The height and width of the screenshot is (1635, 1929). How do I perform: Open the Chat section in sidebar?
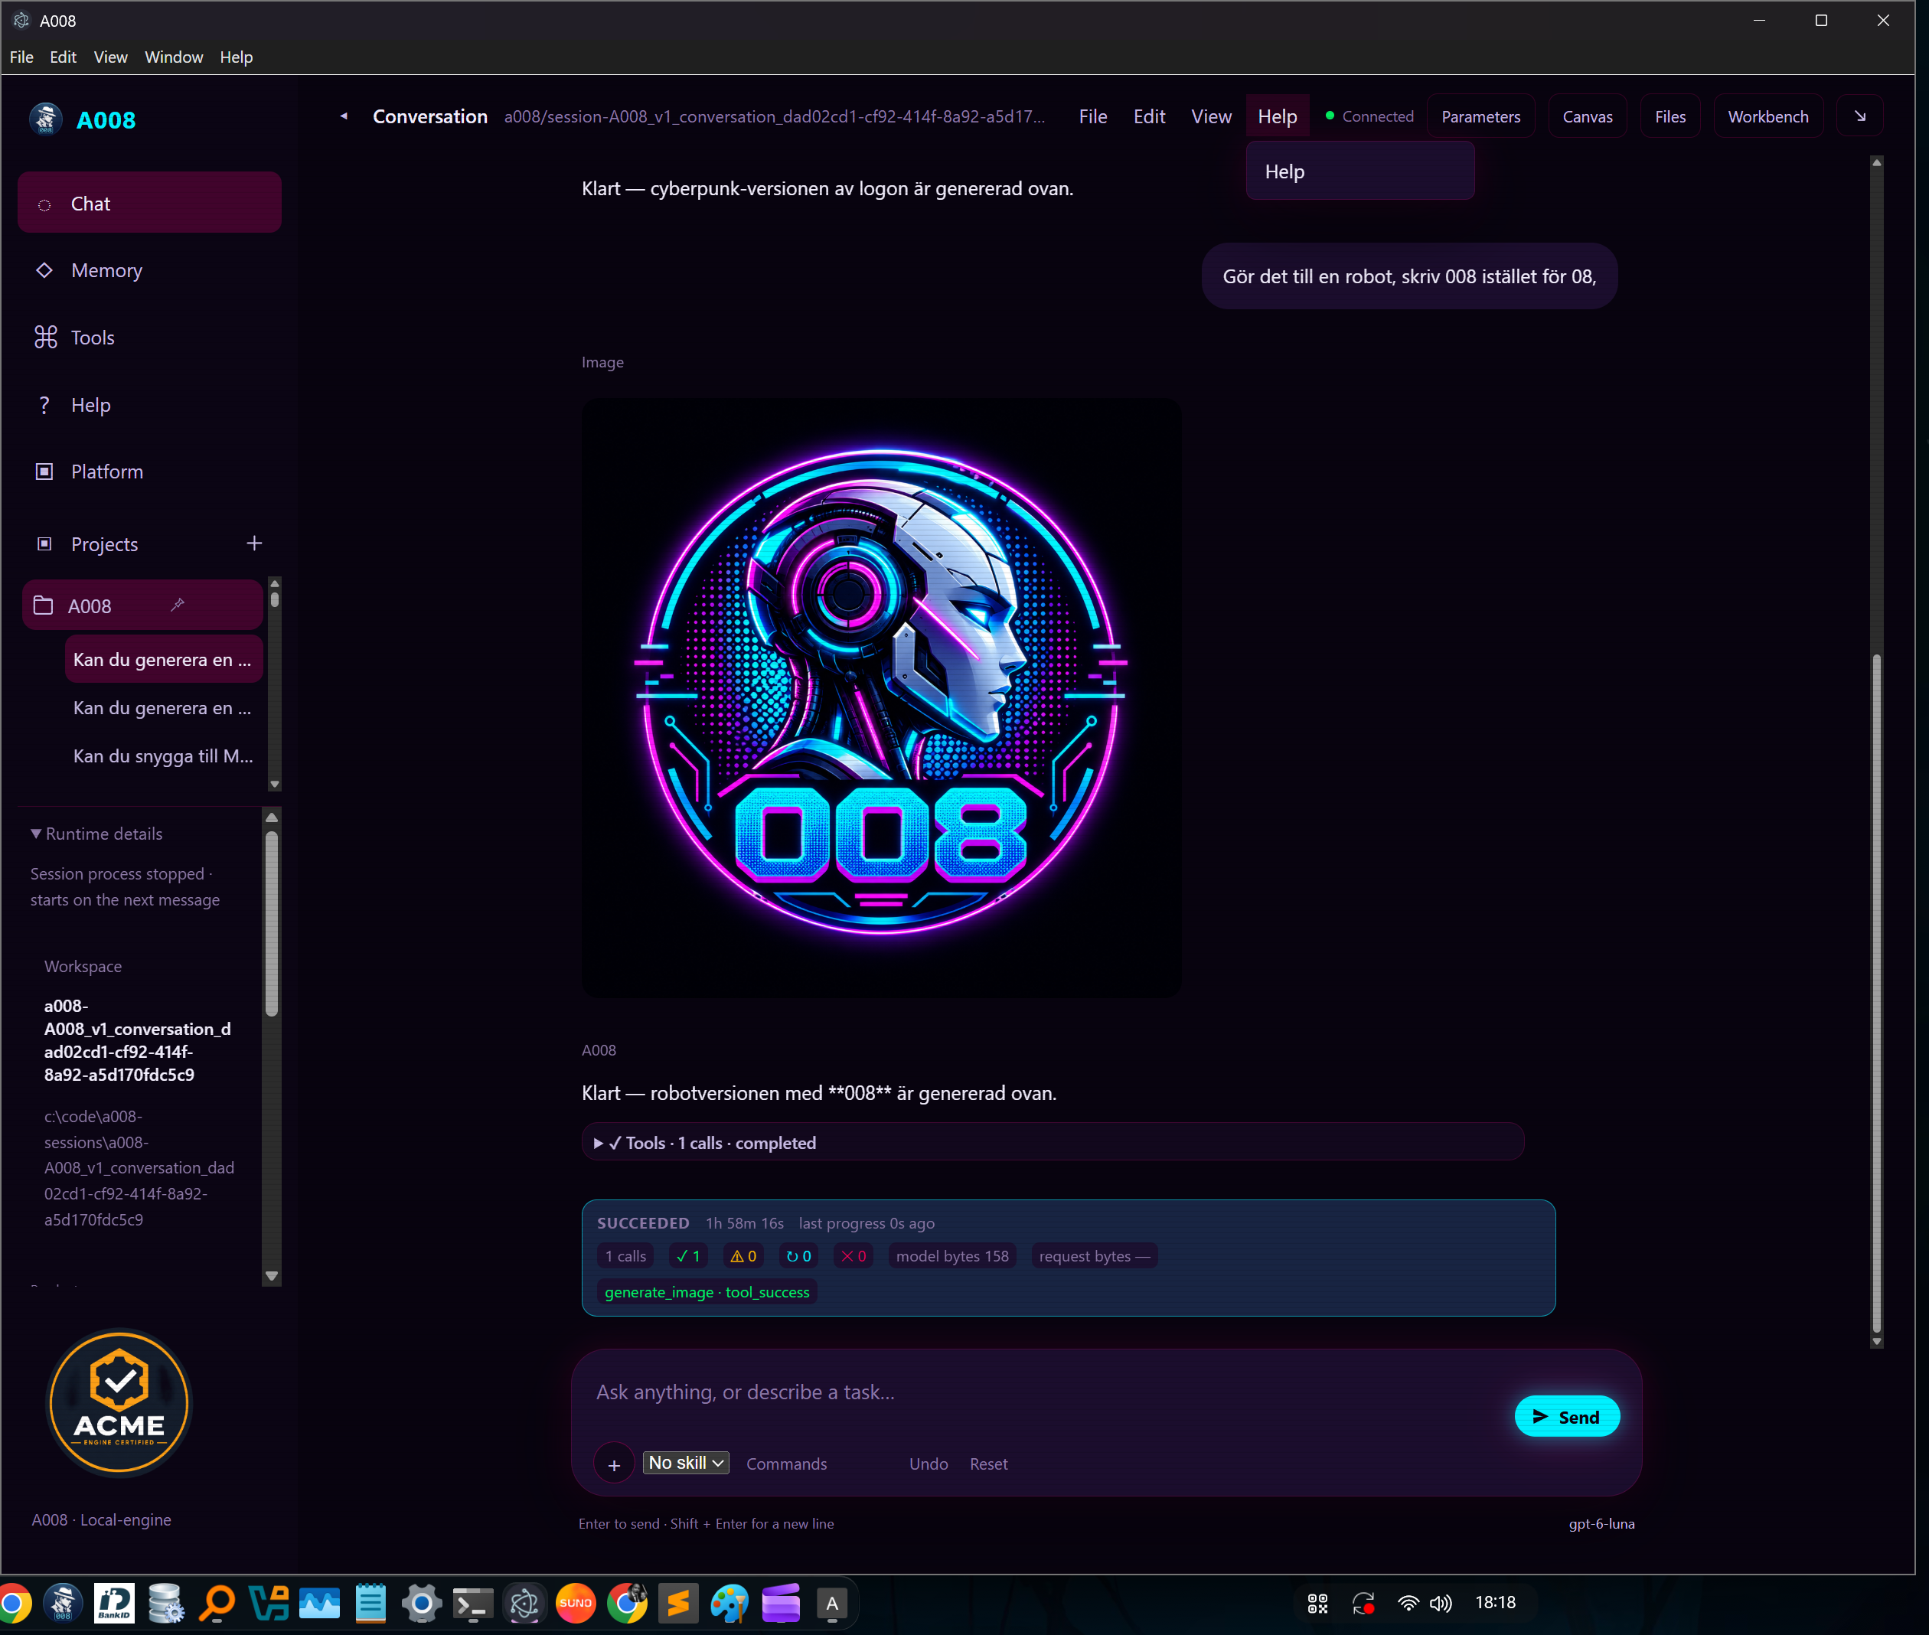[149, 203]
